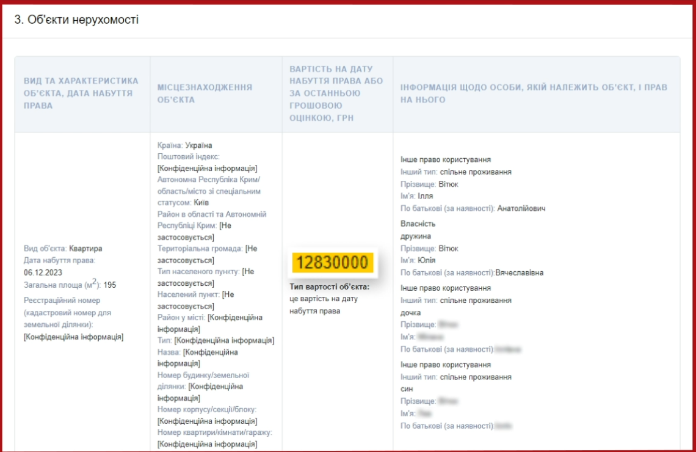Click the country label 'Україна'

(x=200, y=145)
